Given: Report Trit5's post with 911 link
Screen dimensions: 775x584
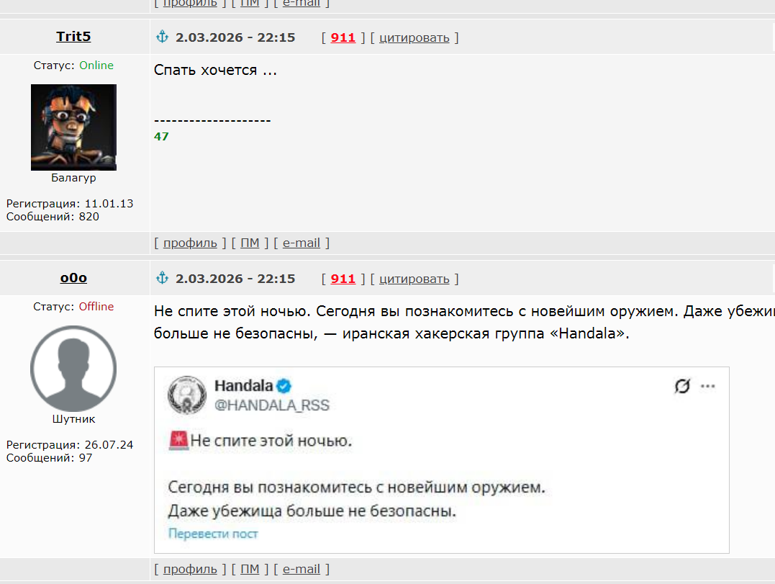Looking at the screenshot, I should [x=343, y=37].
